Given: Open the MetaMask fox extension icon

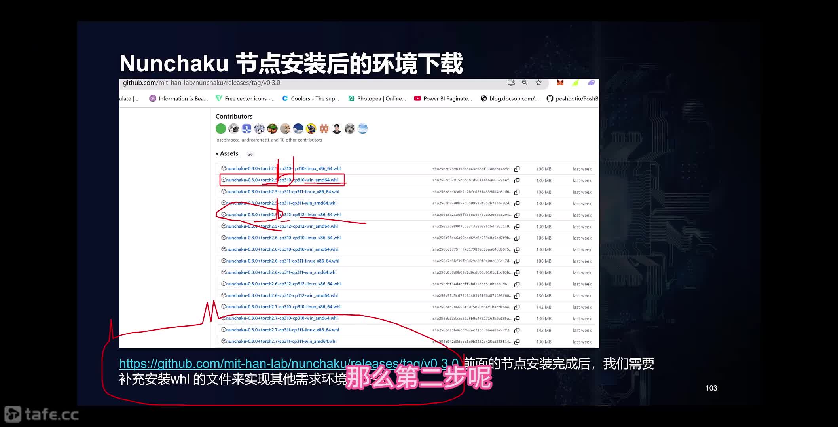Looking at the screenshot, I should click(560, 83).
